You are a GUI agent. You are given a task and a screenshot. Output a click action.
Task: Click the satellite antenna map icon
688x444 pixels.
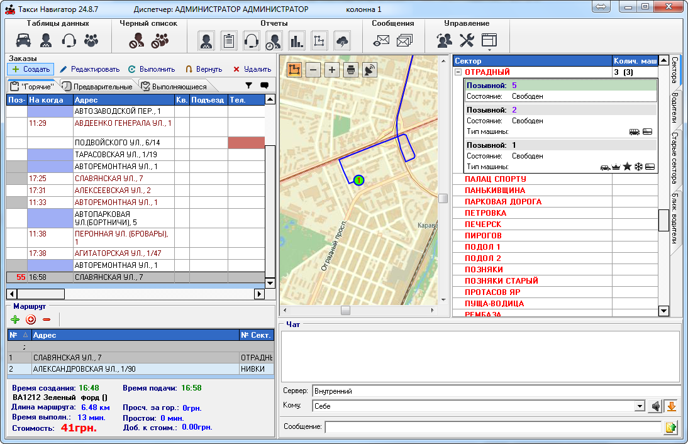370,69
